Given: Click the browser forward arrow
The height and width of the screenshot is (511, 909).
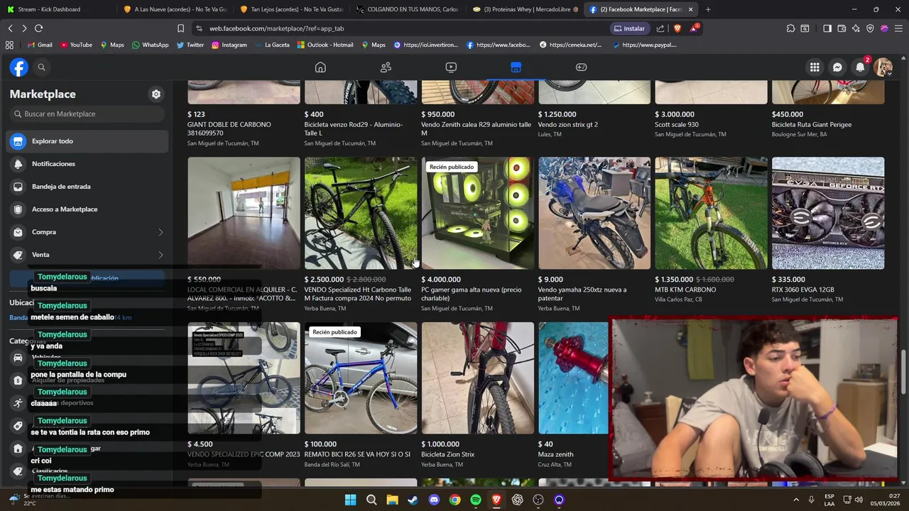Looking at the screenshot, I should 24,28.
